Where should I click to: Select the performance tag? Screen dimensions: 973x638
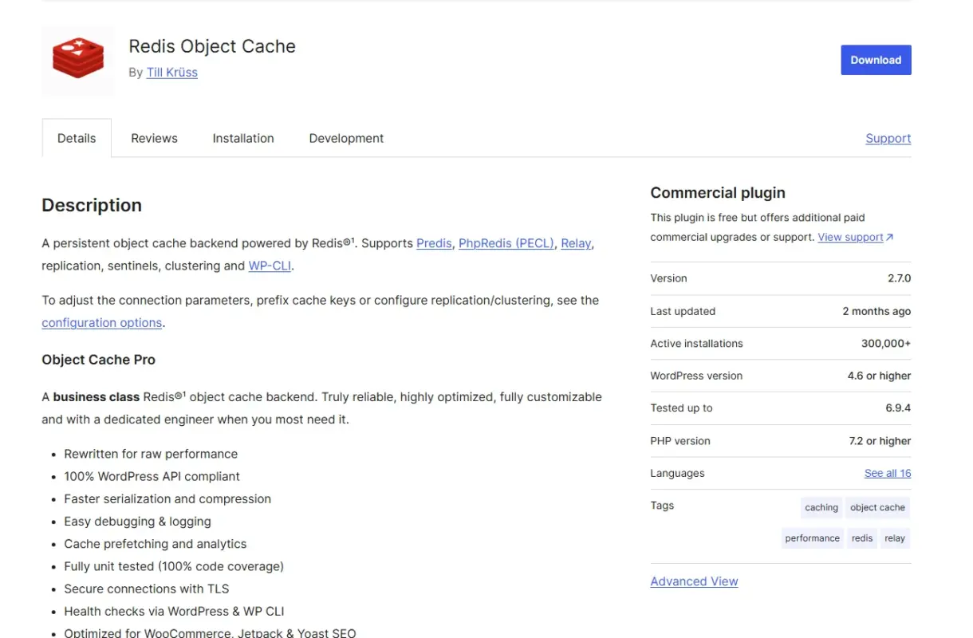812,538
